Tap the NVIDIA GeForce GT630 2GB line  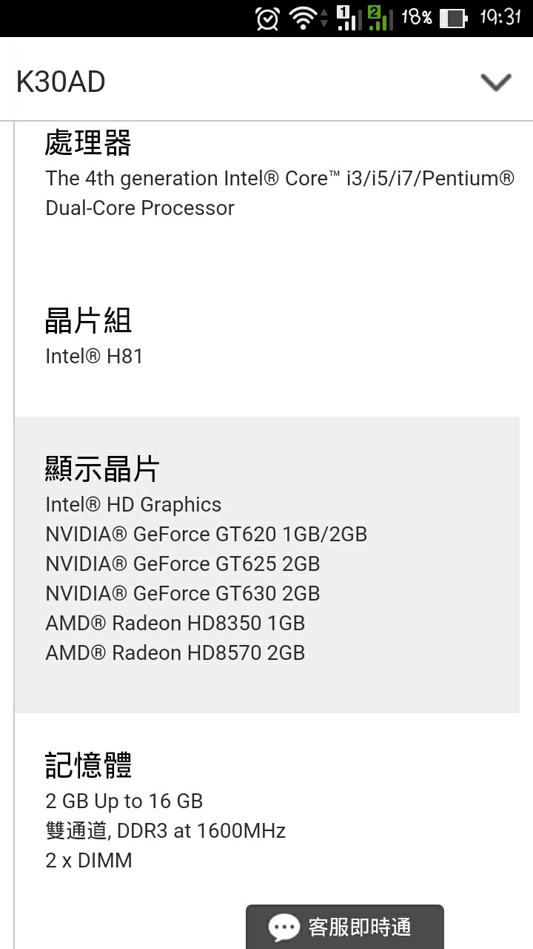(183, 593)
